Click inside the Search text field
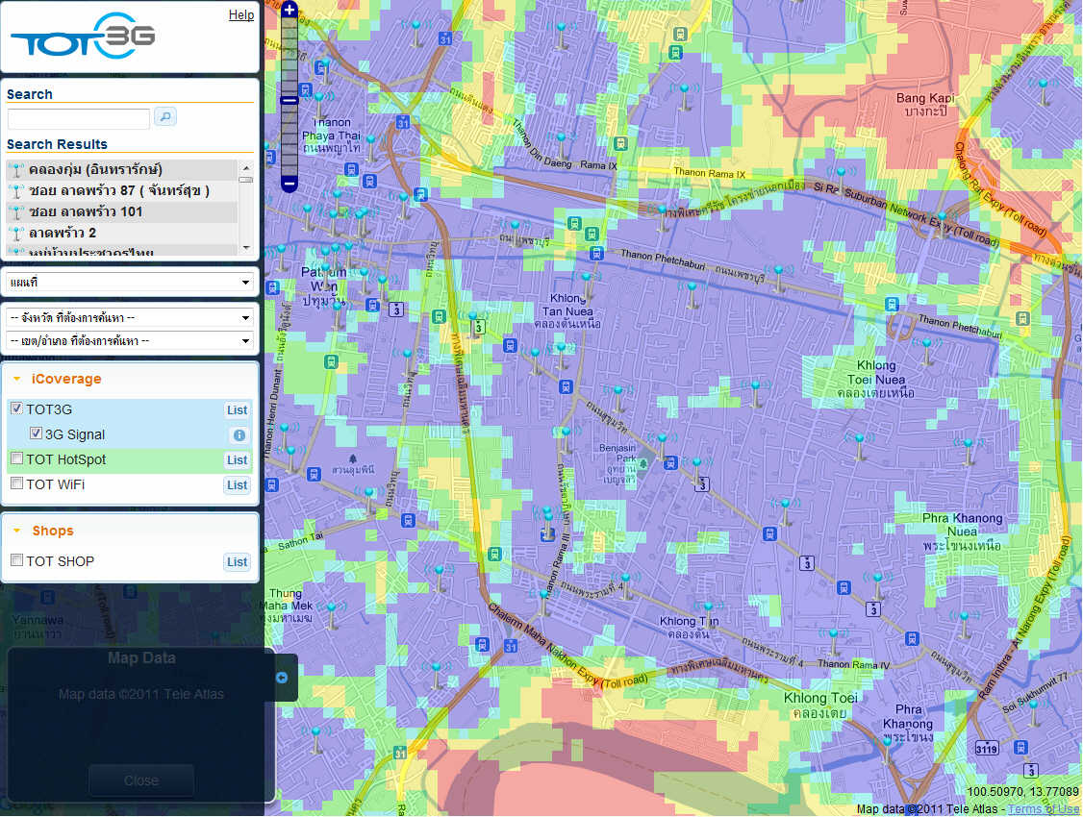The width and height of the screenshot is (1083, 817). point(79,118)
